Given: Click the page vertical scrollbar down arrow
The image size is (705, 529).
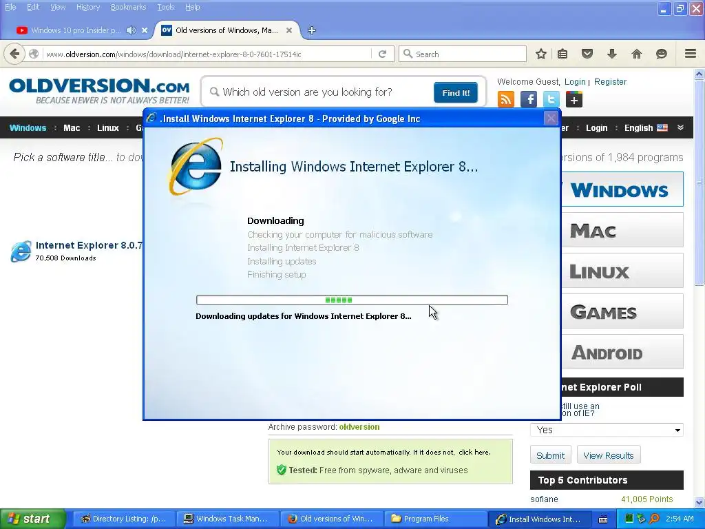Looking at the screenshot, I should 699,502.
